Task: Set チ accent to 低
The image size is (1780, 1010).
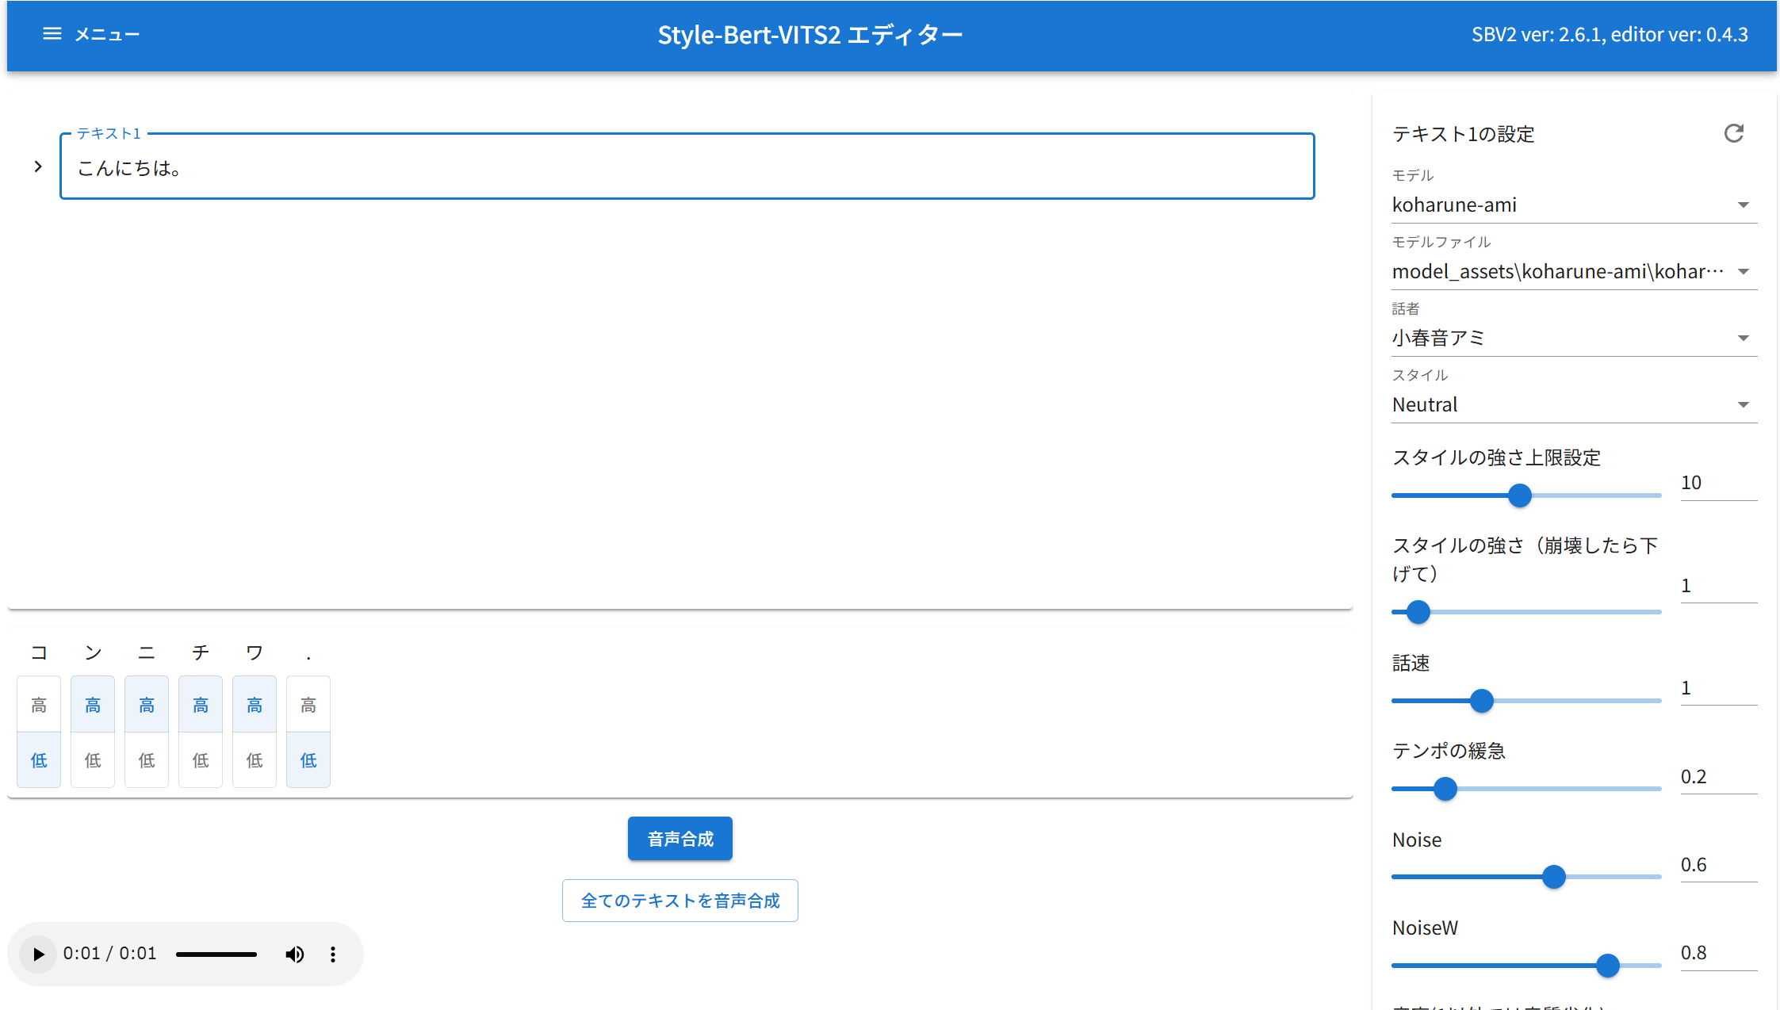Action: (201, 760)
